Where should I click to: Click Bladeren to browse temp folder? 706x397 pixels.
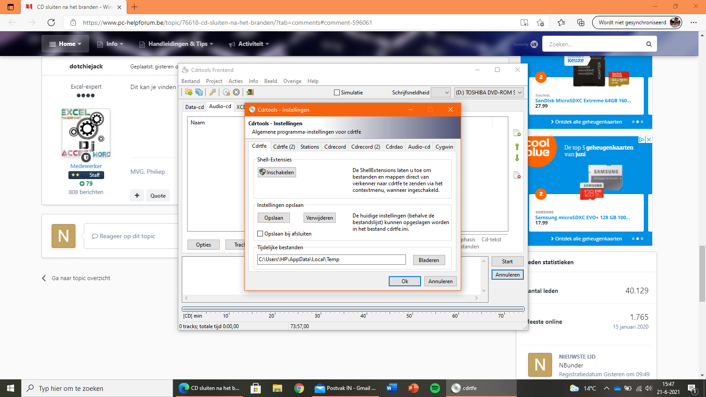click(429, 260)
